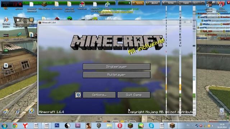Open the file explorer folder in taskbar
The image size is (230, 129).
[109, 126]
